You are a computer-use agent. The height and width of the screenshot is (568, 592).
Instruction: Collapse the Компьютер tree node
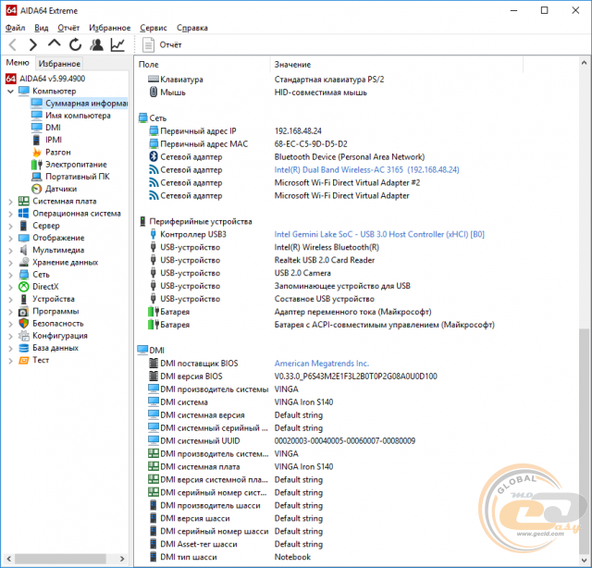(9, 92)
